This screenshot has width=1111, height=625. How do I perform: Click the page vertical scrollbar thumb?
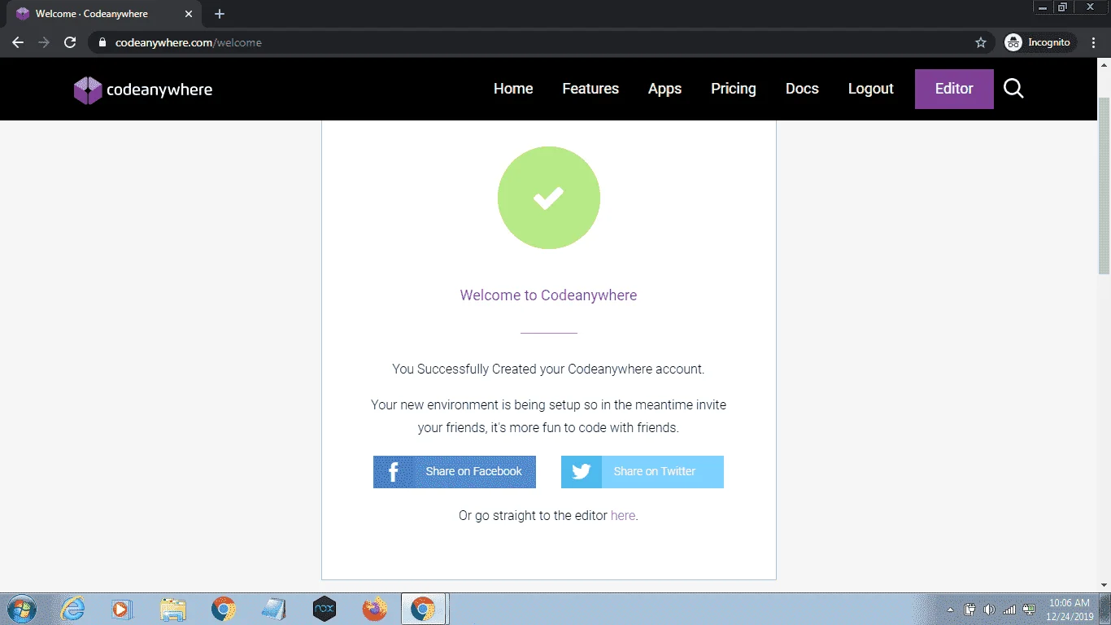click(1104, 186)
